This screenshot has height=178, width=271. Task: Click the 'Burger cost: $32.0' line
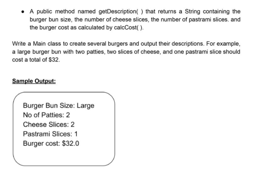51,144
